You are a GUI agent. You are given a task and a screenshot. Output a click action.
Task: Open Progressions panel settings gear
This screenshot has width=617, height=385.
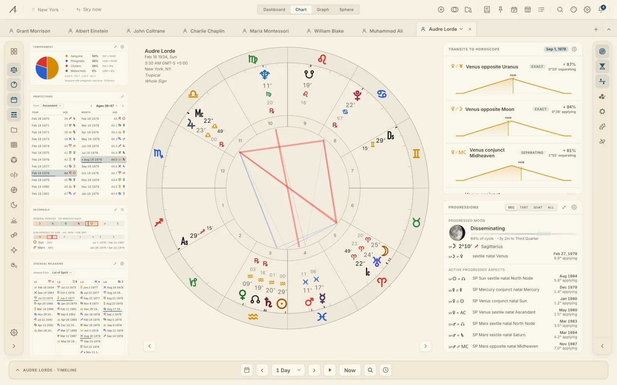pyautogui.click(x=574, y=207)
